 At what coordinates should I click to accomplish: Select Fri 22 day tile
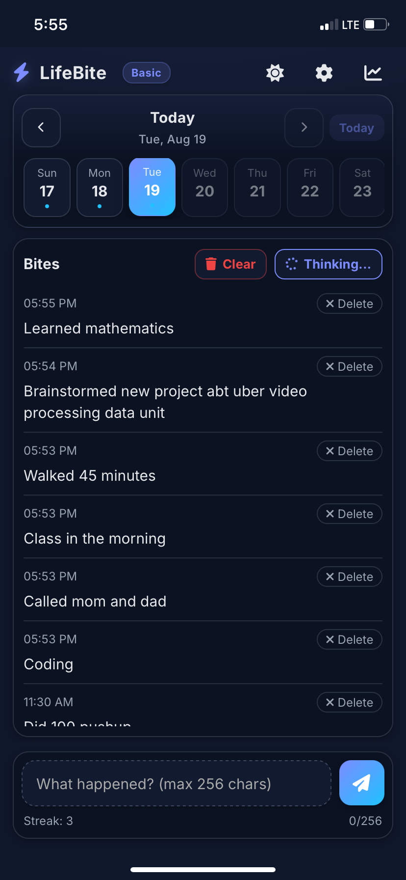[310, 187]
